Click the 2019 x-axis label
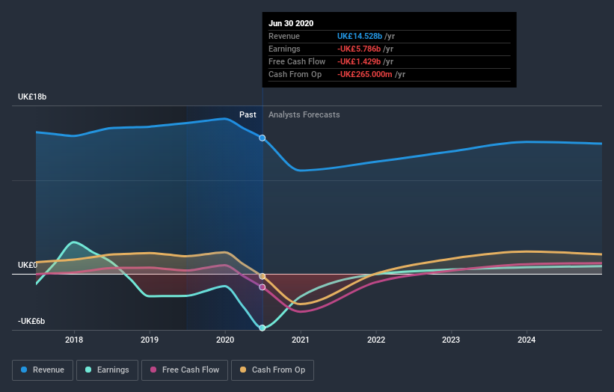The image size is (614, 392). [x=150, y=340]
